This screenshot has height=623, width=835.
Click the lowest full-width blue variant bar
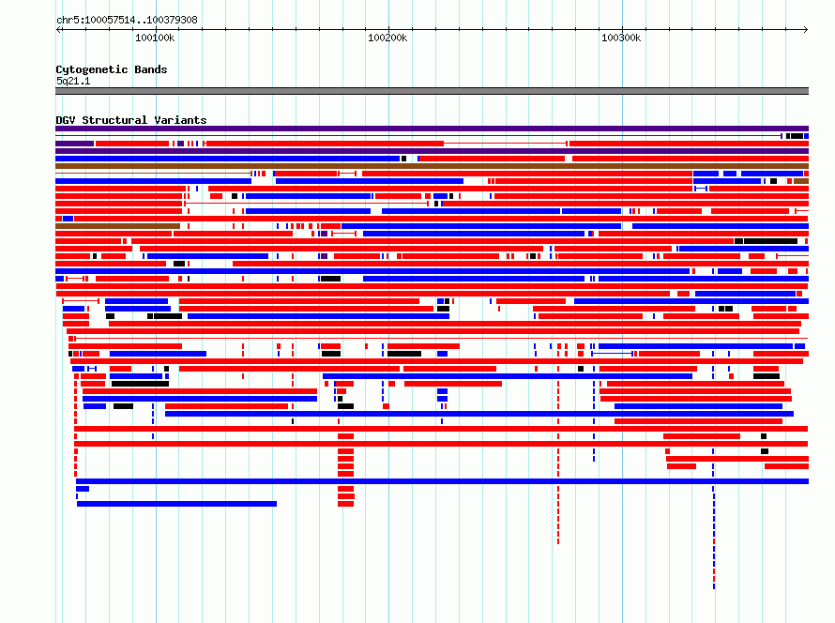[x=442, y=481]
